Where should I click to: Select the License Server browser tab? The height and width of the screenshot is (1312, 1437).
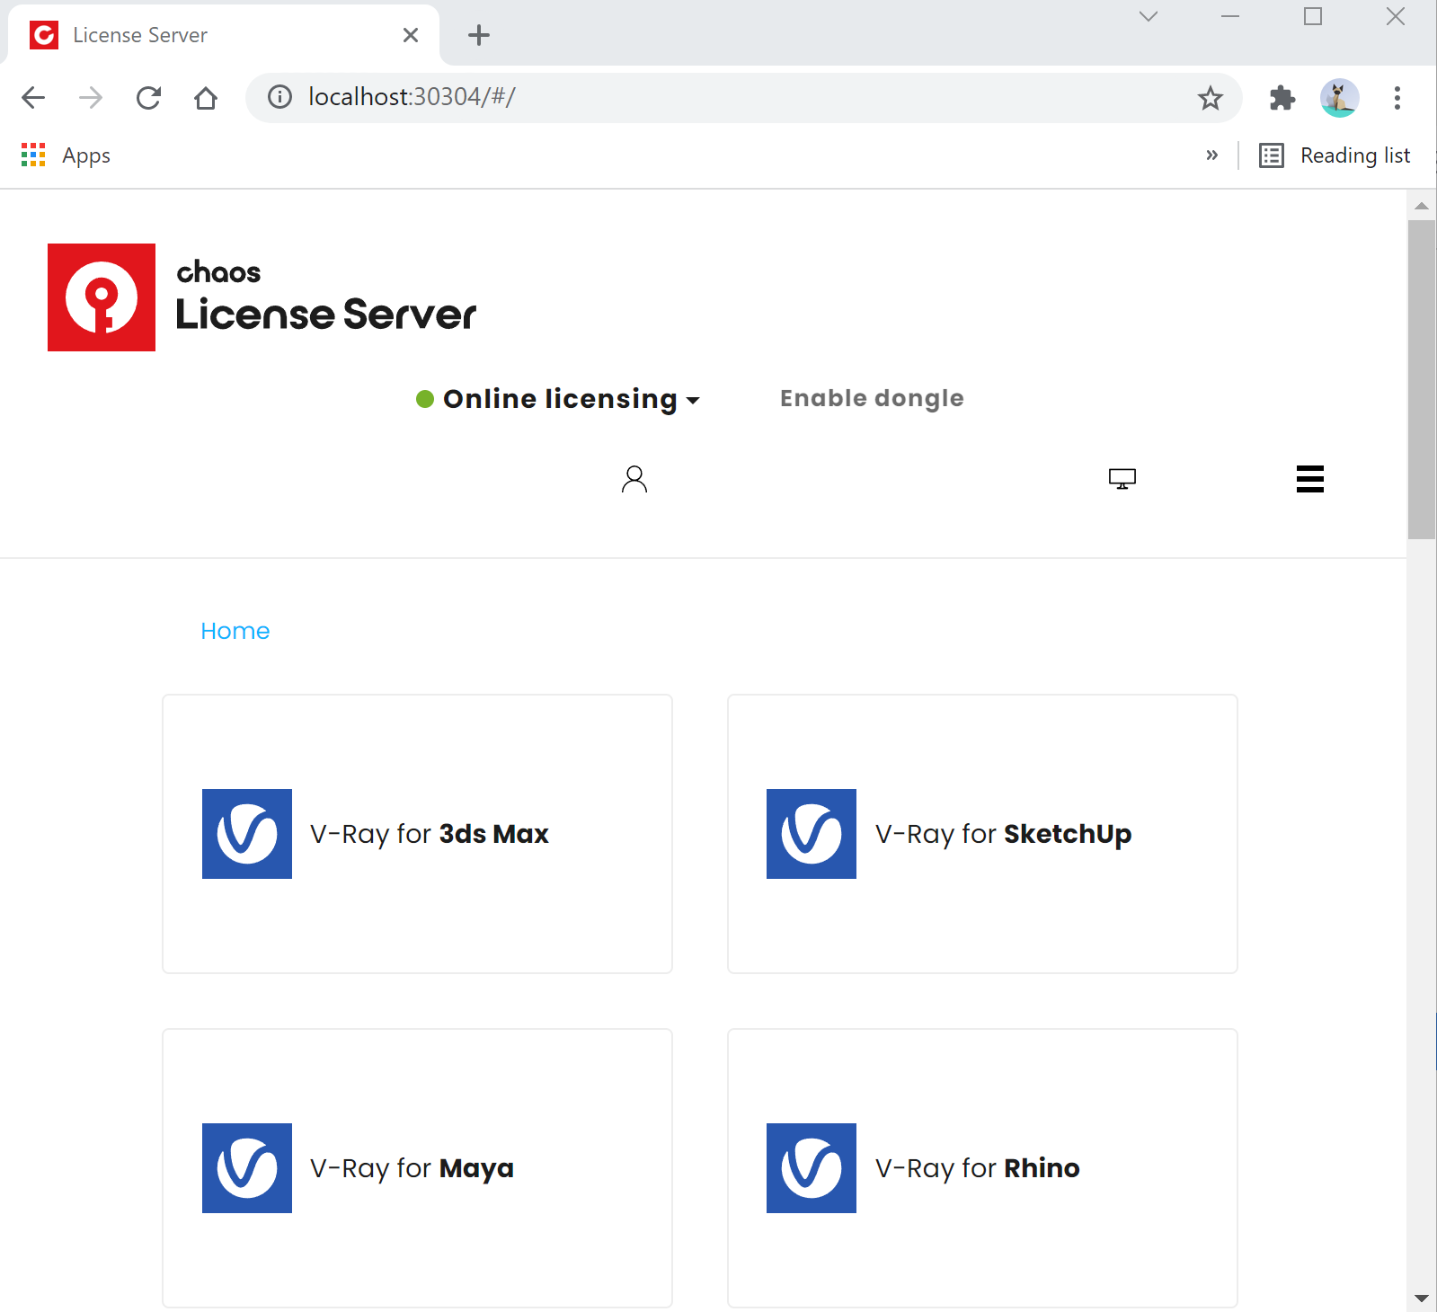(x=223, y=35)
